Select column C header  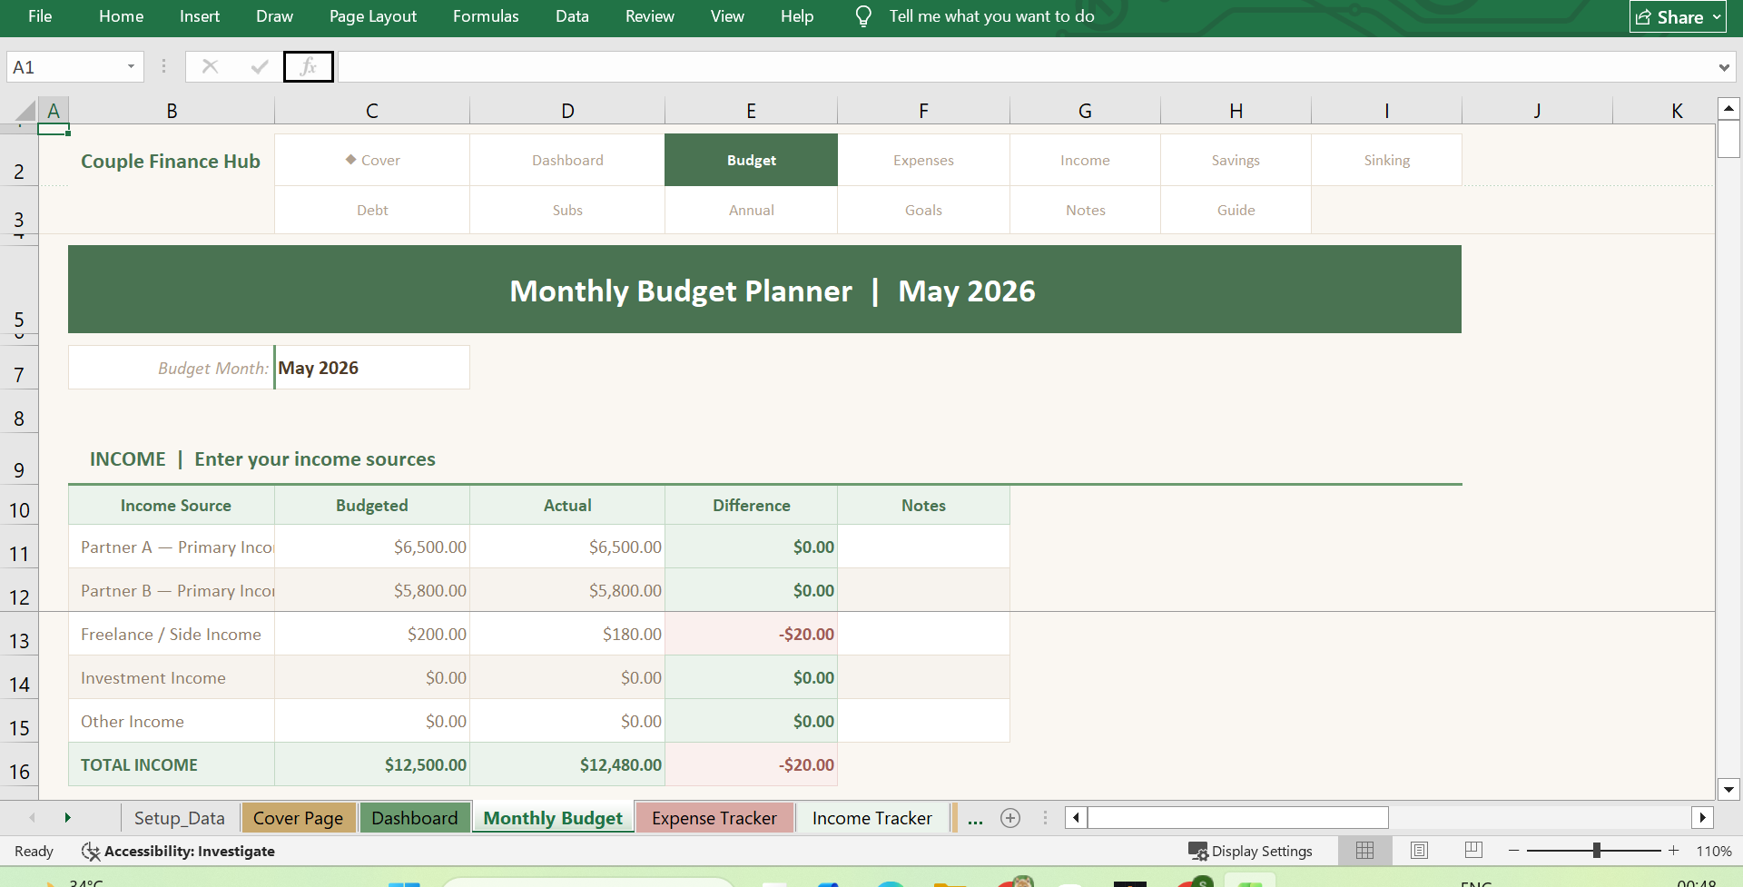372,111
